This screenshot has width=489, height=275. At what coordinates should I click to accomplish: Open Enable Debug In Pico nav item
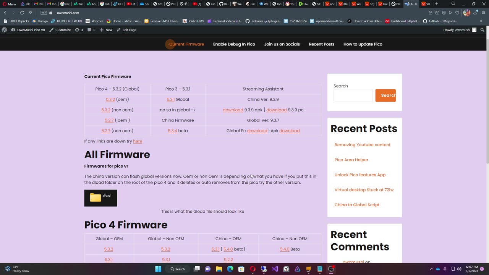pos(234,44)
